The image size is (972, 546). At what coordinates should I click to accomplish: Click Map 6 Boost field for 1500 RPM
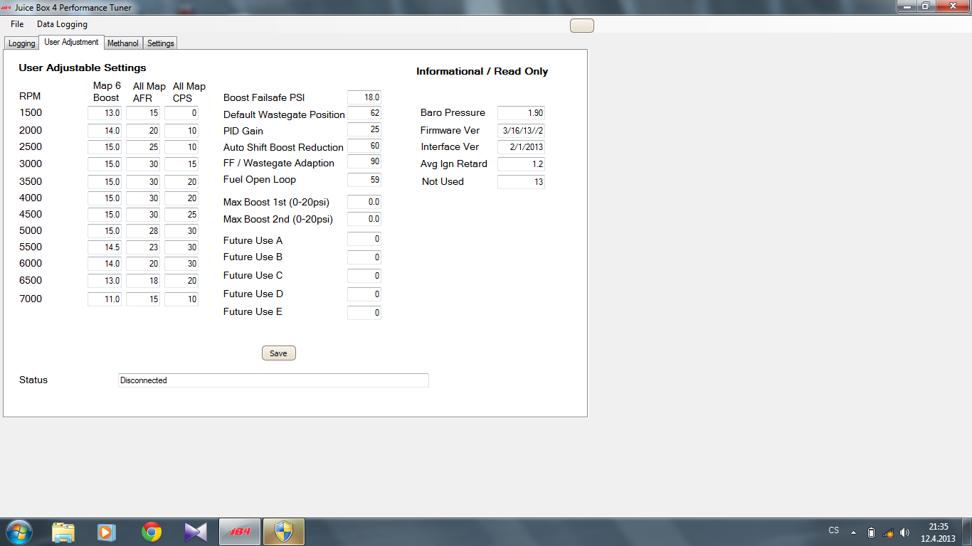click(105, 113)
